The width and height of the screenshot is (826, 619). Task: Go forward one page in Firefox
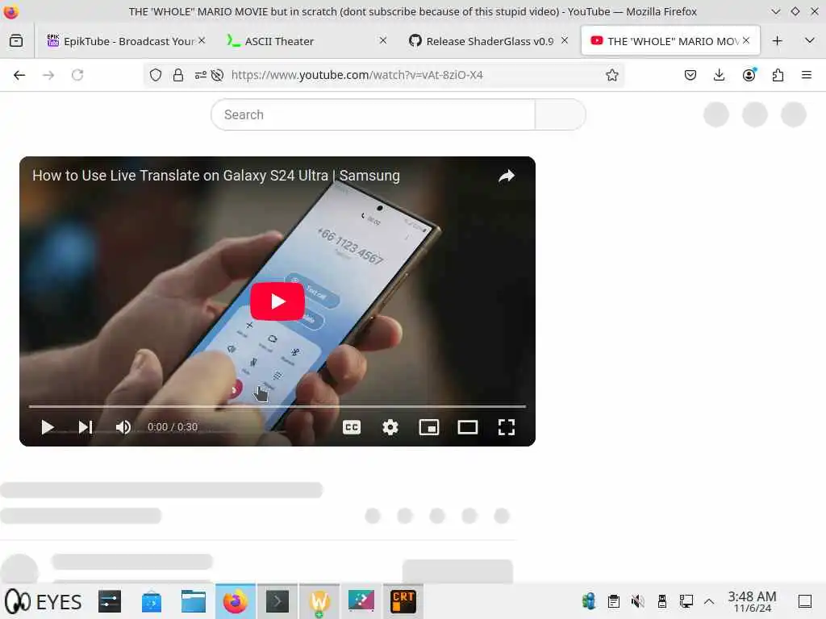coord(48,75)
